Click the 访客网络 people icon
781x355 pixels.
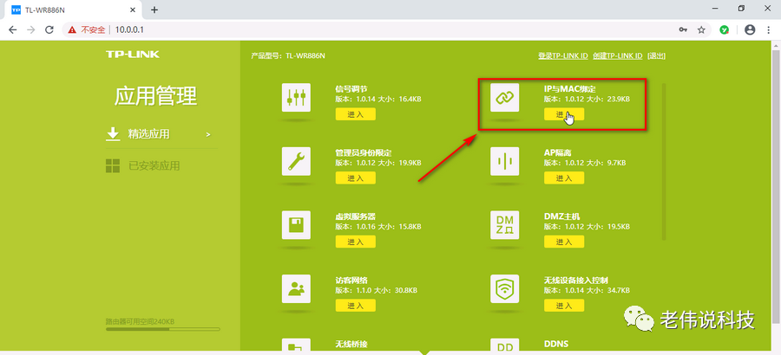[296, 288]
